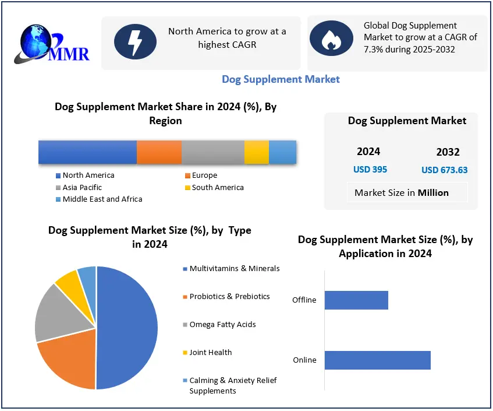The image size is (493, 411).
Task: Click the USD 673.63 value for 2032
Action: coord(445,170)
